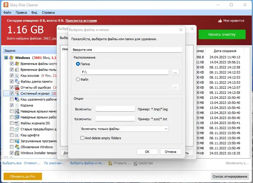253x183 pixels.
Task: Click the Введите имя name field
Action: 127,50
